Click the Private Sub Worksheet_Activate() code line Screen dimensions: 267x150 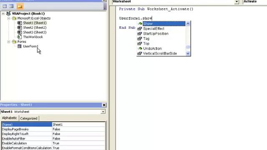click(156, 9)
